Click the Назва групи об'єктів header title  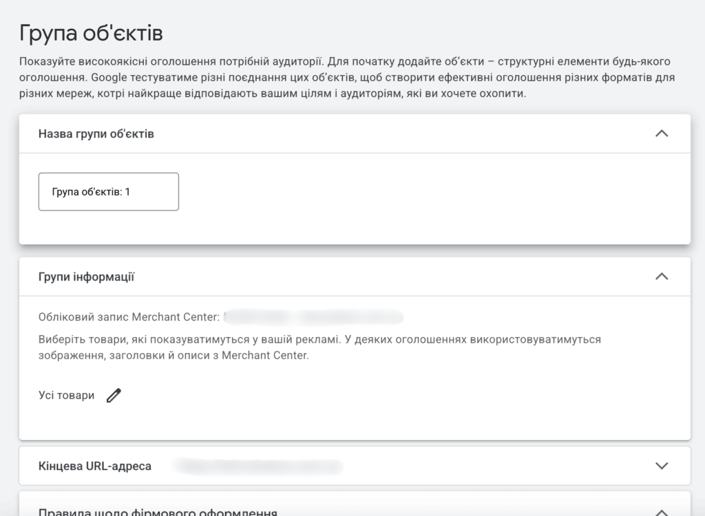[x=96, y=134]
